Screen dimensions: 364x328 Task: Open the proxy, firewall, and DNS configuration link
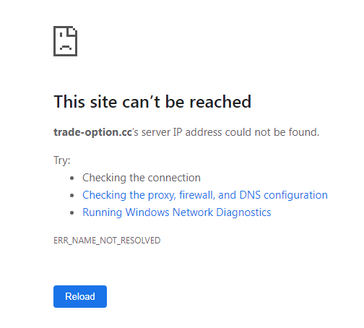[205, 195]
